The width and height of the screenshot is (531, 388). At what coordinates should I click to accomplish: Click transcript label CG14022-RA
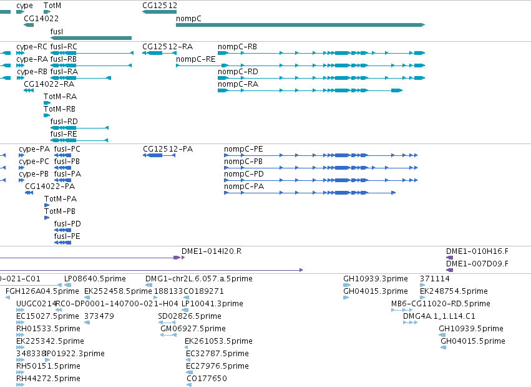[49, 84]
